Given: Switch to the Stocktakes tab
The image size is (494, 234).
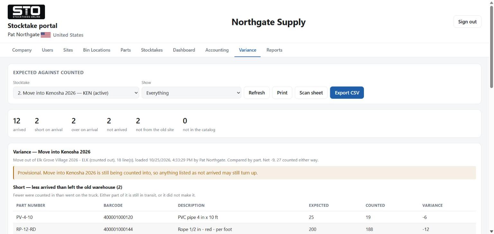Looking at the screenshot, I should click(x=152, y=50).
